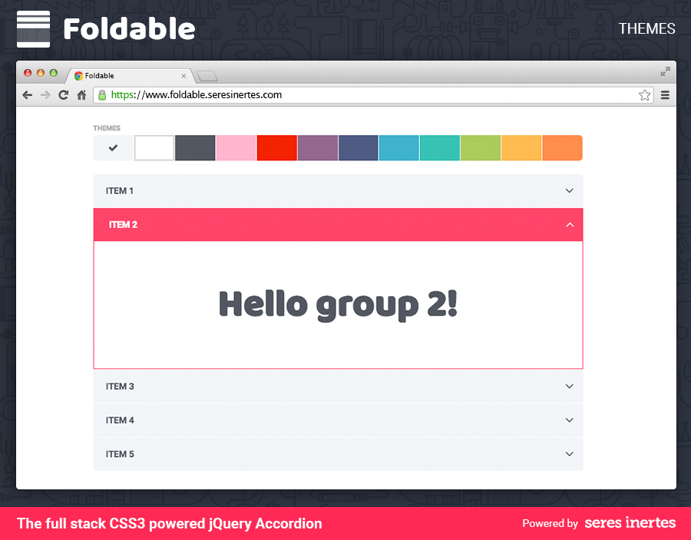Click the Hello group 2! heading
The height and width of the screenshot is (540, 691).
pyautogui.click(x=338, y=305)
